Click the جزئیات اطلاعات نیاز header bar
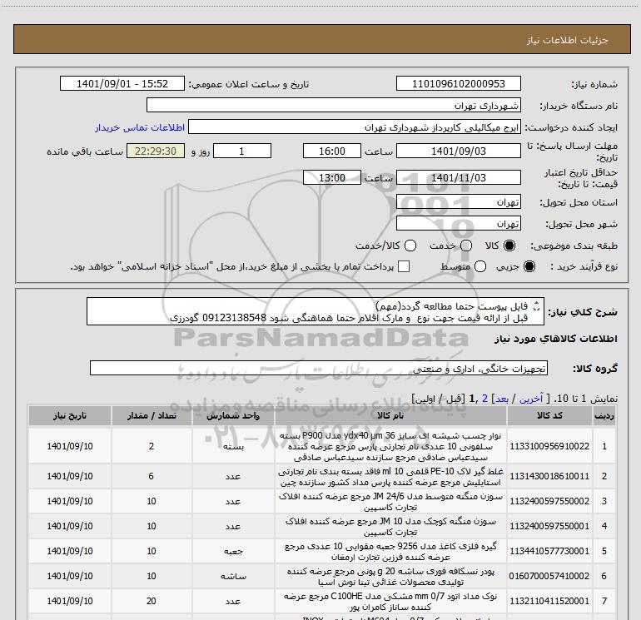The image size is (641, 620). tap(322, 39)
